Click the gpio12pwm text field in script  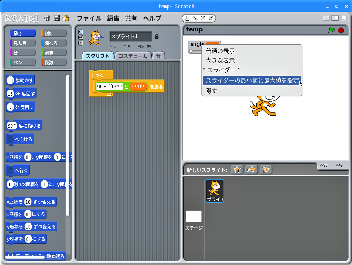[110, 86]
